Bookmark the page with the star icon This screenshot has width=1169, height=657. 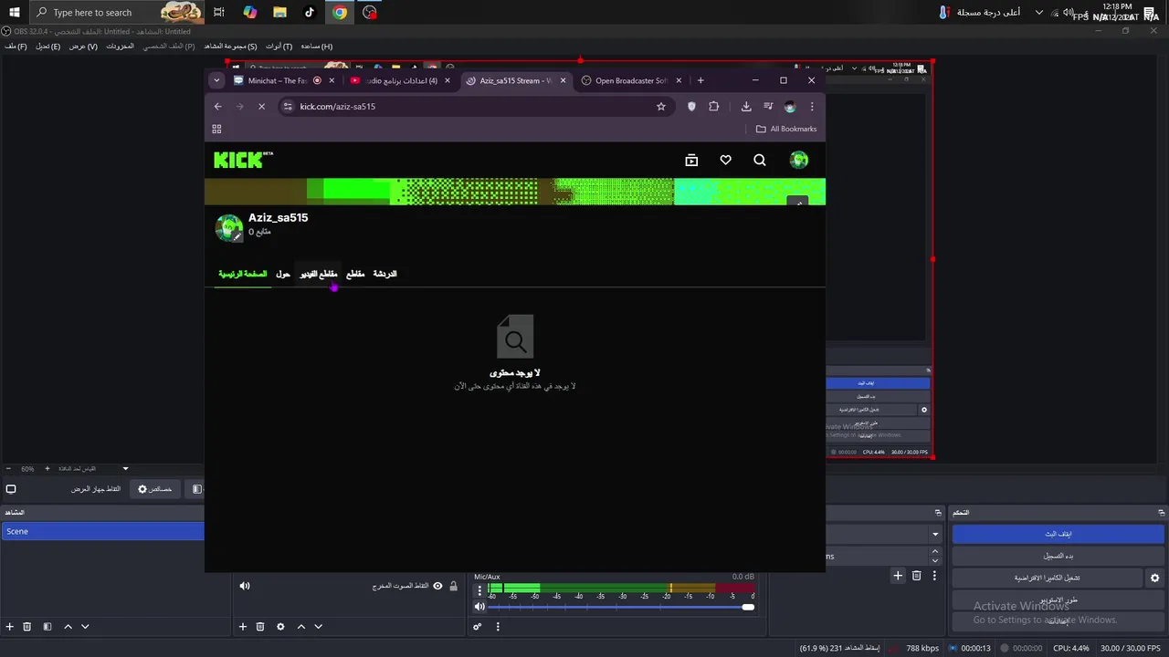pos(661,107)
